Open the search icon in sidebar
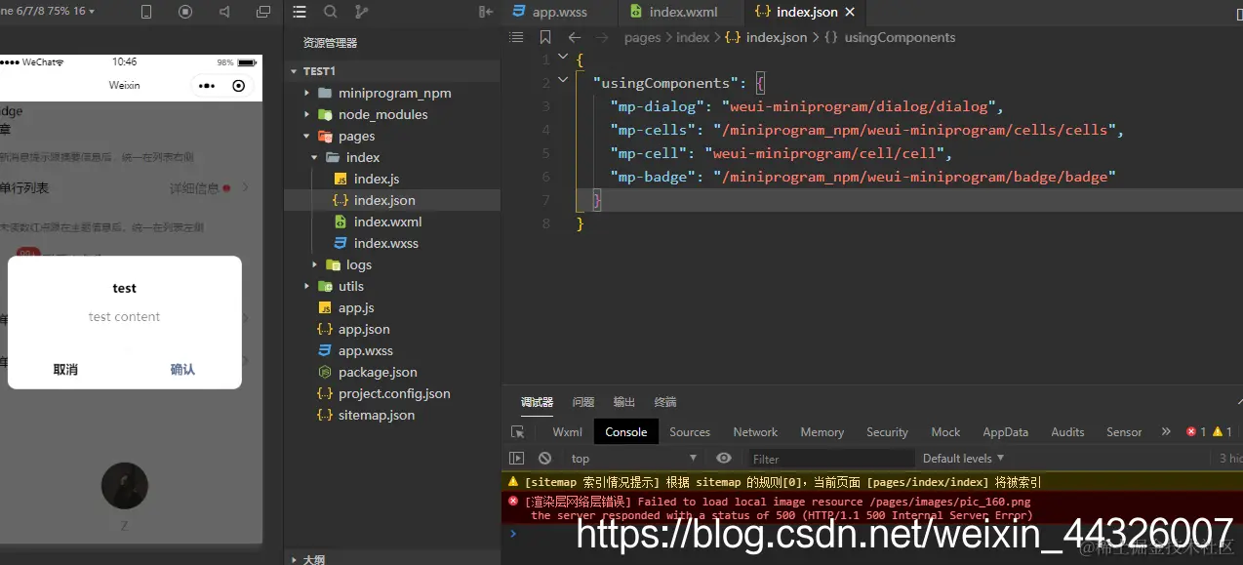 click(331, 12)
